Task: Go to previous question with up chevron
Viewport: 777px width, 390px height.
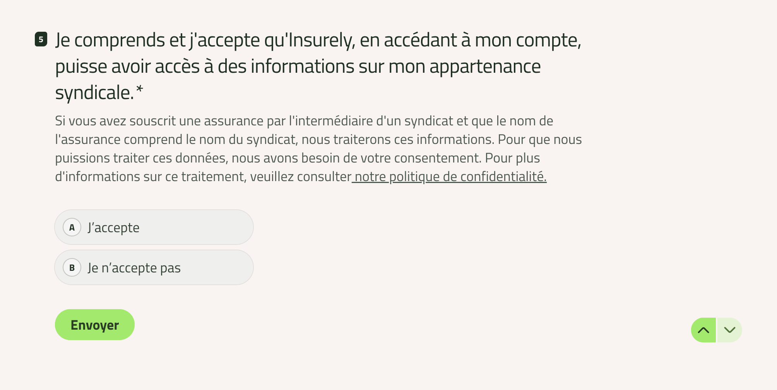Action: [703, 330]
